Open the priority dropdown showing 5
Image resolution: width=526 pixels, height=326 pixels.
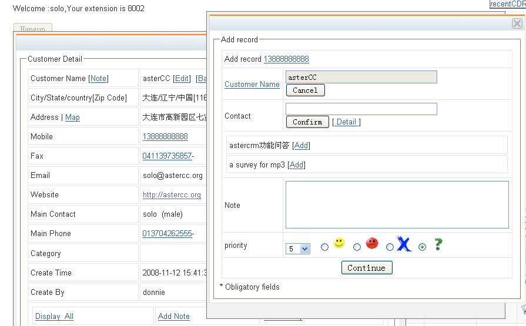tap(298, 248)
